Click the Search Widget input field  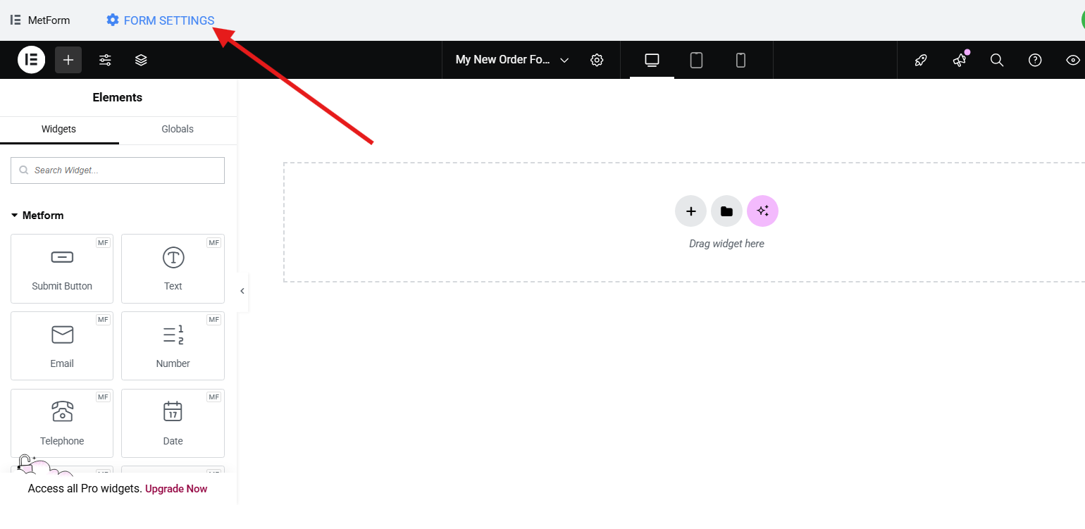[118, 170]
